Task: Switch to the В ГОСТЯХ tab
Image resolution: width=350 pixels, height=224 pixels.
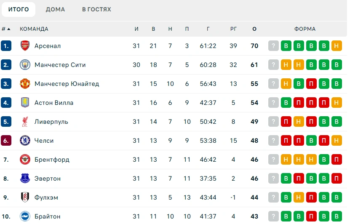Action: pos(96,9)
